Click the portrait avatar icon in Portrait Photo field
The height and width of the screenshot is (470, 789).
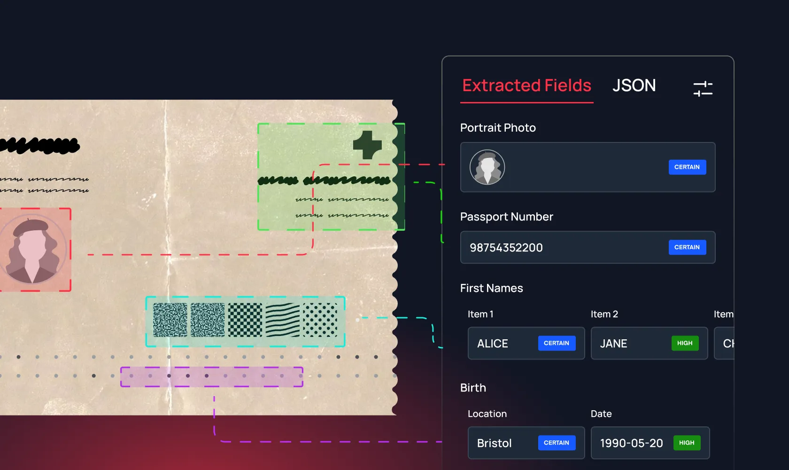pos(487,167)
